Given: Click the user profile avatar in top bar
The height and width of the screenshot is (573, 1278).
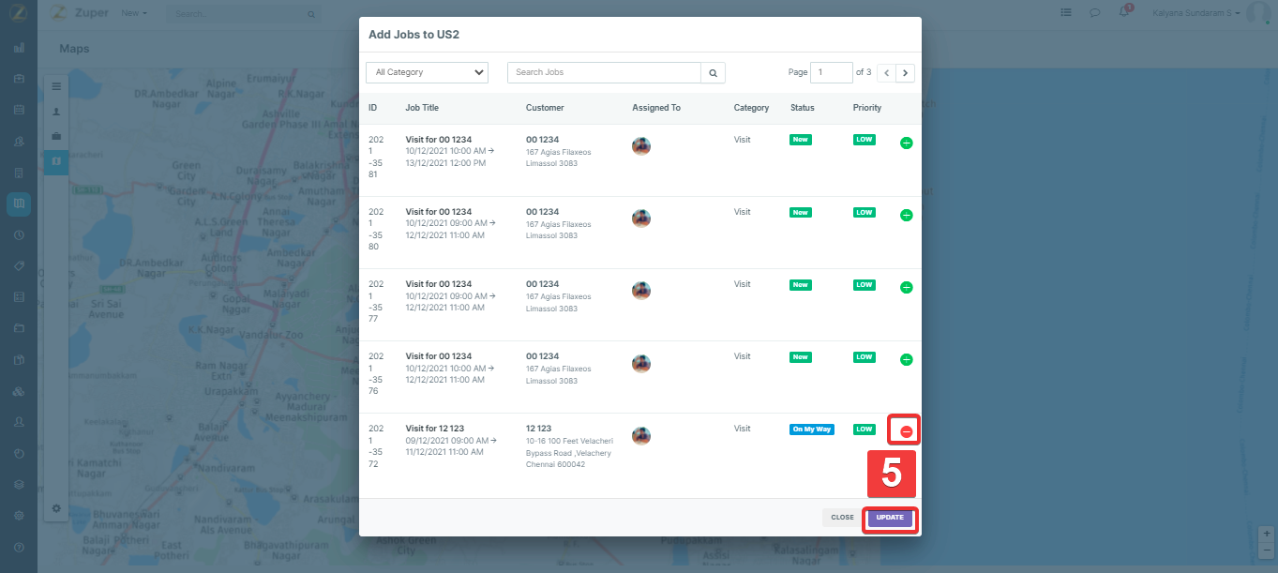Looking at the screenshot, I should click(x=1257, y=13).
